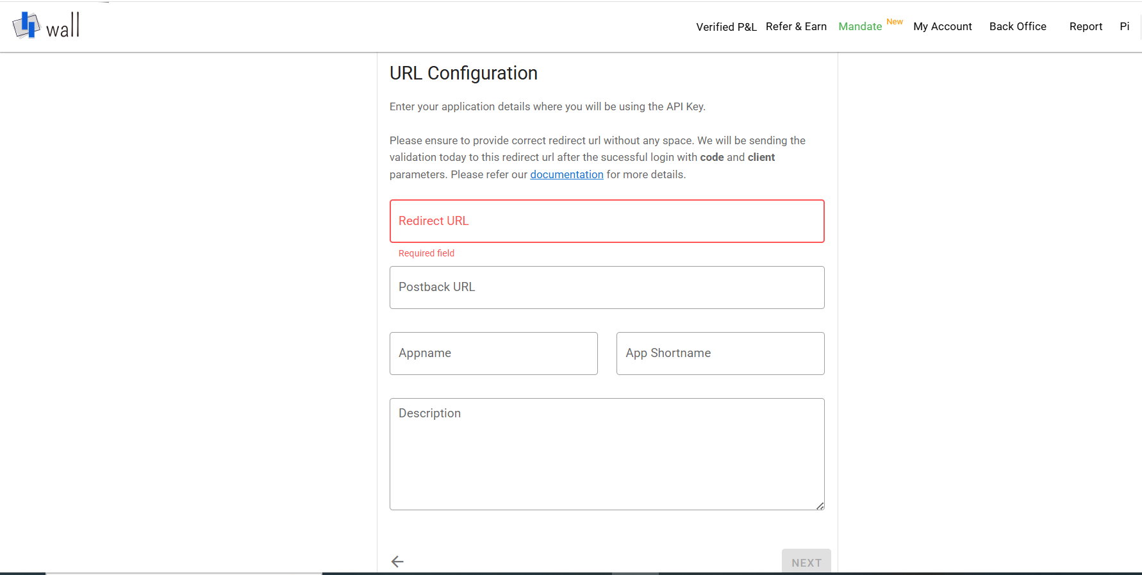
Task: Focus the Redirect URL field
Action: click(607, 221)
